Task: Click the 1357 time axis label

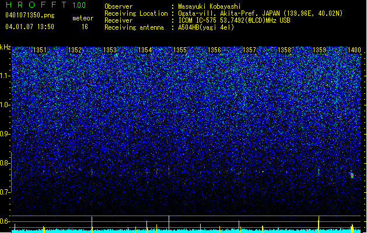Action: 250,50
